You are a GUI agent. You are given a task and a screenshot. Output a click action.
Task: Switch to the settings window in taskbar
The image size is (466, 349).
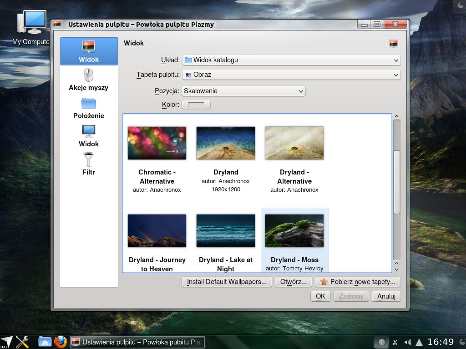pos(137,342)
